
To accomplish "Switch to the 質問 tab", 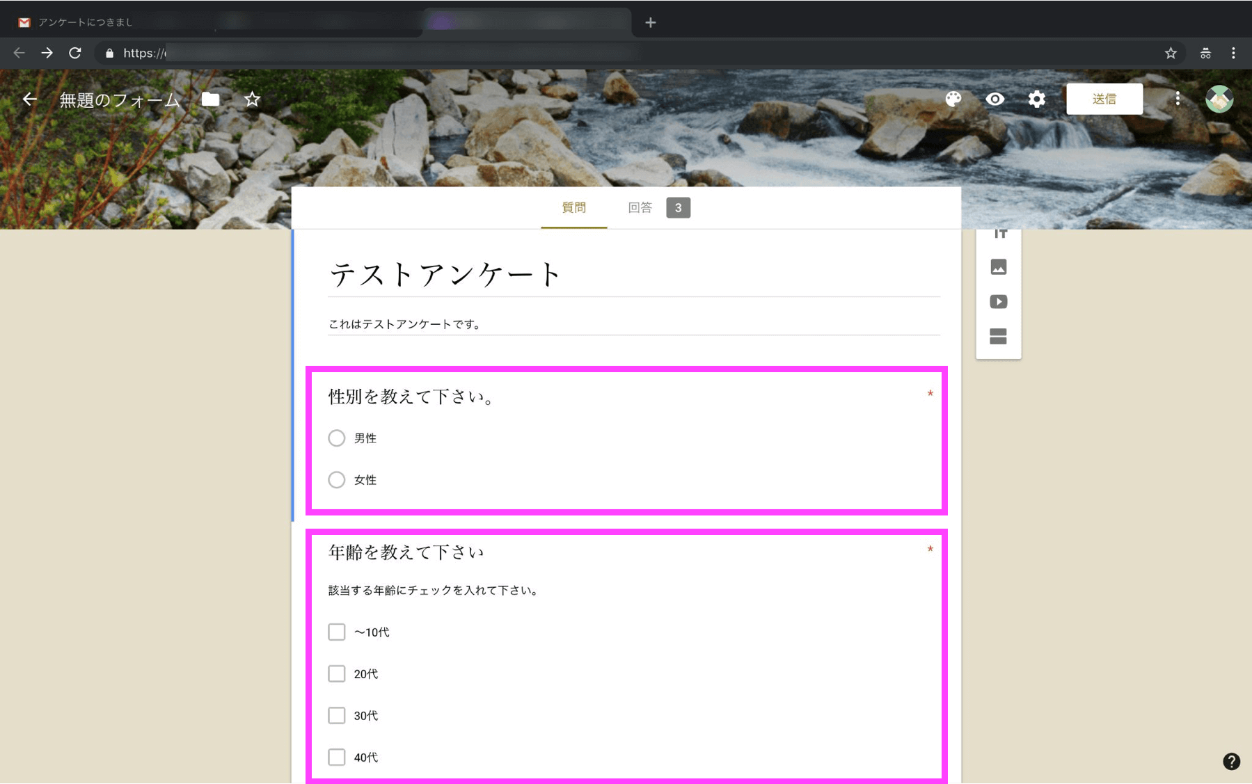I will click(x=573, y=207).
